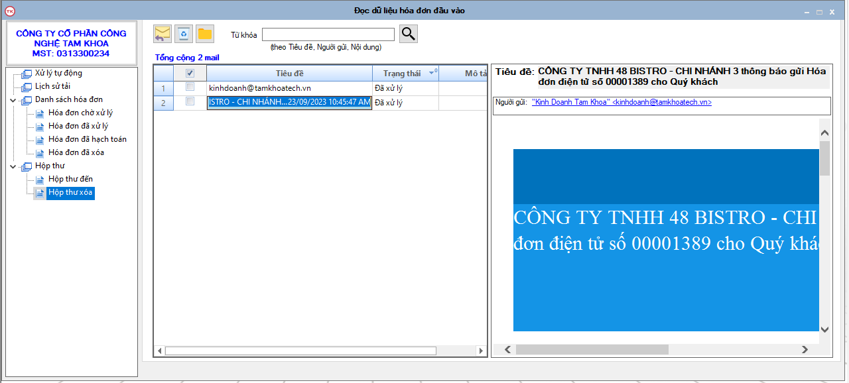Open the Trạng thái column filter dropdown
The image size is (849, 383).
pos(432,74)
